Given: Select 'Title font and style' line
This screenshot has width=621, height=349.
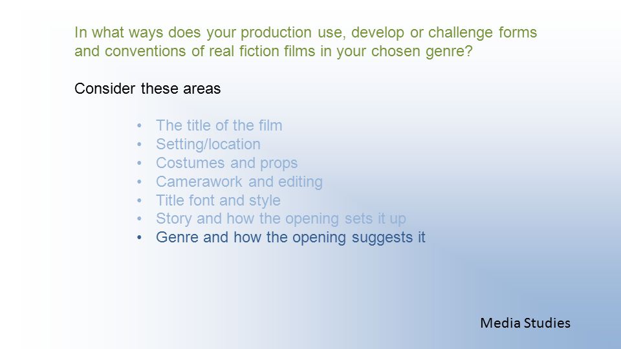Looking at the screenshot, I should (x=218, y=200).
